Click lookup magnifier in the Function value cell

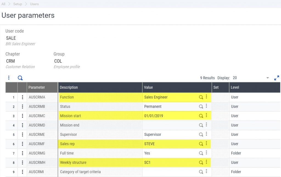pos(201,97)
